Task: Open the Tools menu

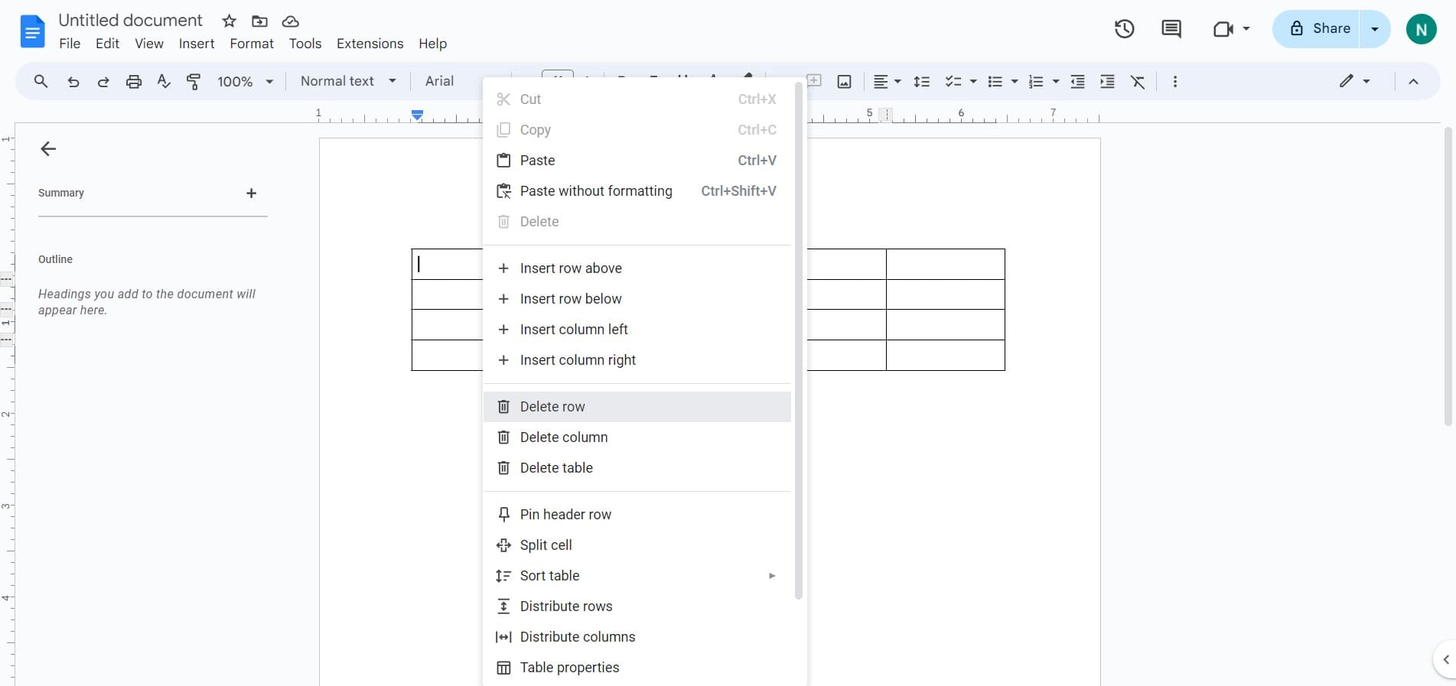Action: pyautogui.click(x=305, y=44)
